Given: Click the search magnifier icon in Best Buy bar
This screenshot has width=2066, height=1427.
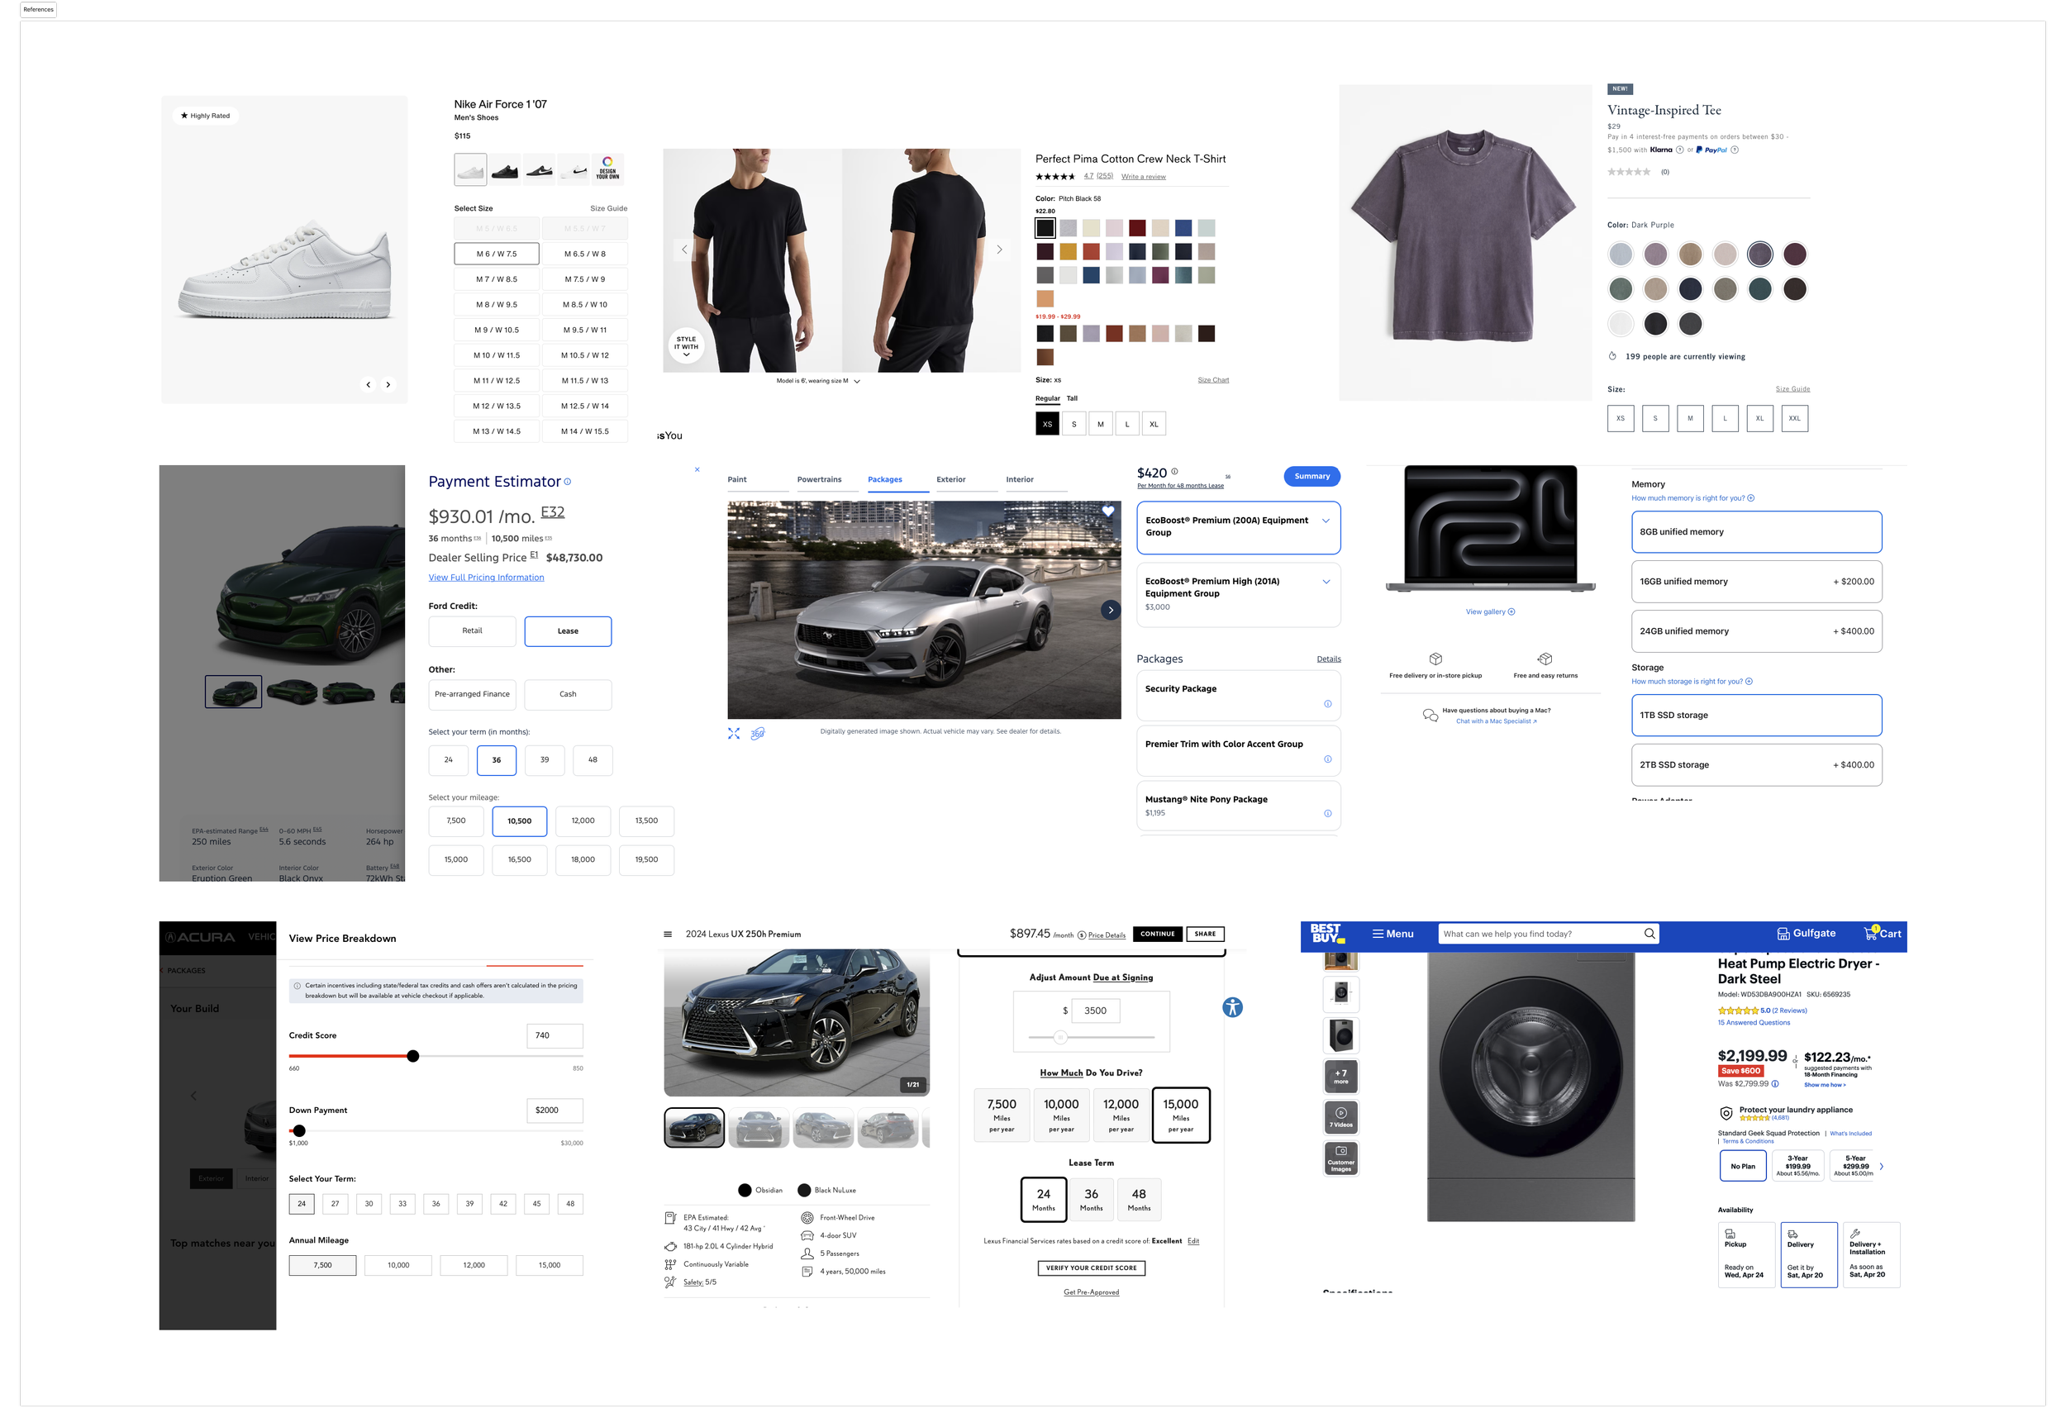Looking at the screenshot, I should click(1649, 934).
